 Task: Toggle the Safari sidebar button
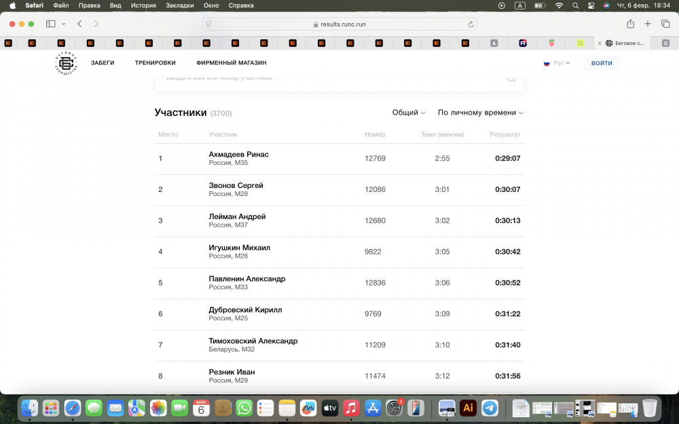(x=51, y=24)
